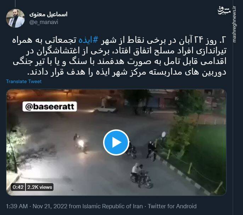Click the display name اسماعیل معنوی

point(48,14)
